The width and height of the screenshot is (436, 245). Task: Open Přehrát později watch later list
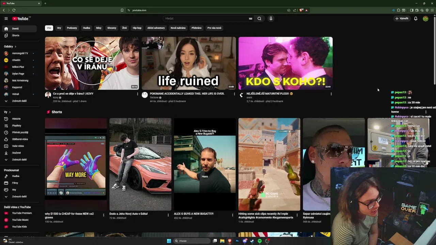[x=20, y=132]
